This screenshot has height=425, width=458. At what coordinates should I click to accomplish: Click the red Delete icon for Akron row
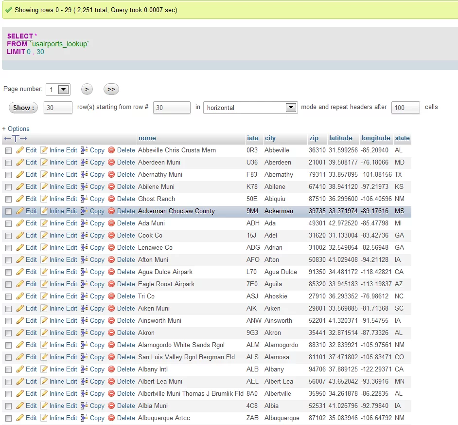[x=111, y=333]
